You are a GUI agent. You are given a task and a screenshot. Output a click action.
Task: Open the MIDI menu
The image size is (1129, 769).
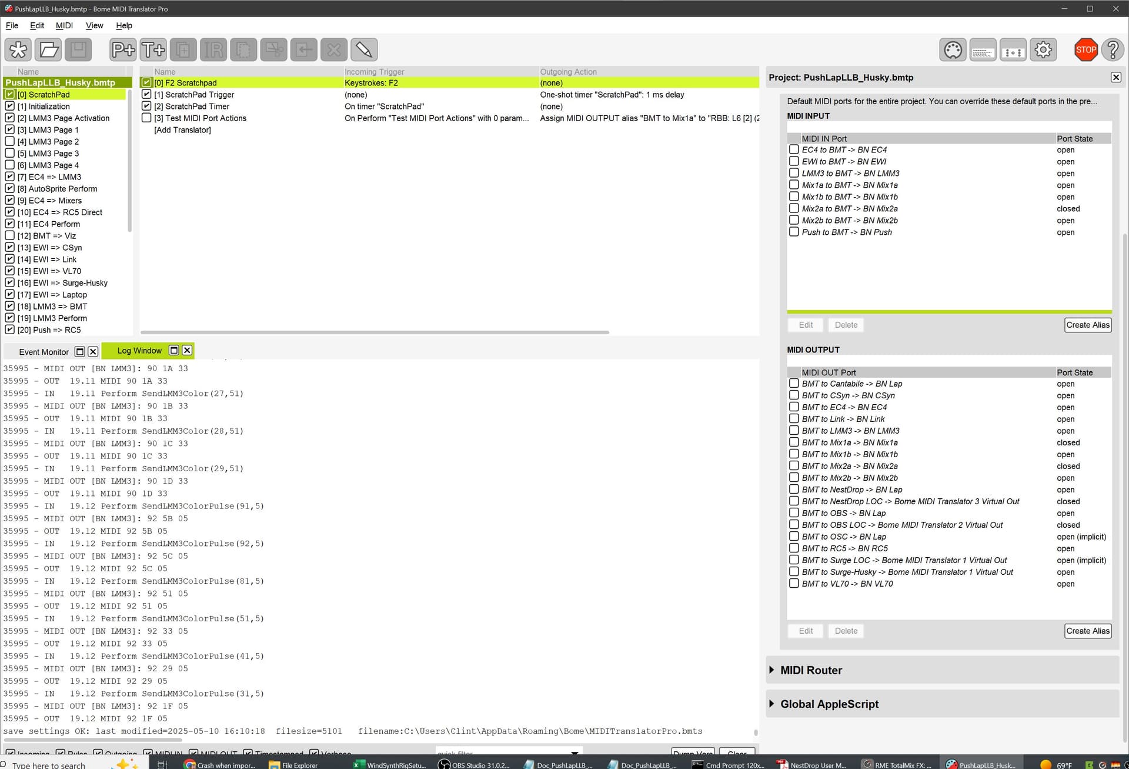pos(64,25)
